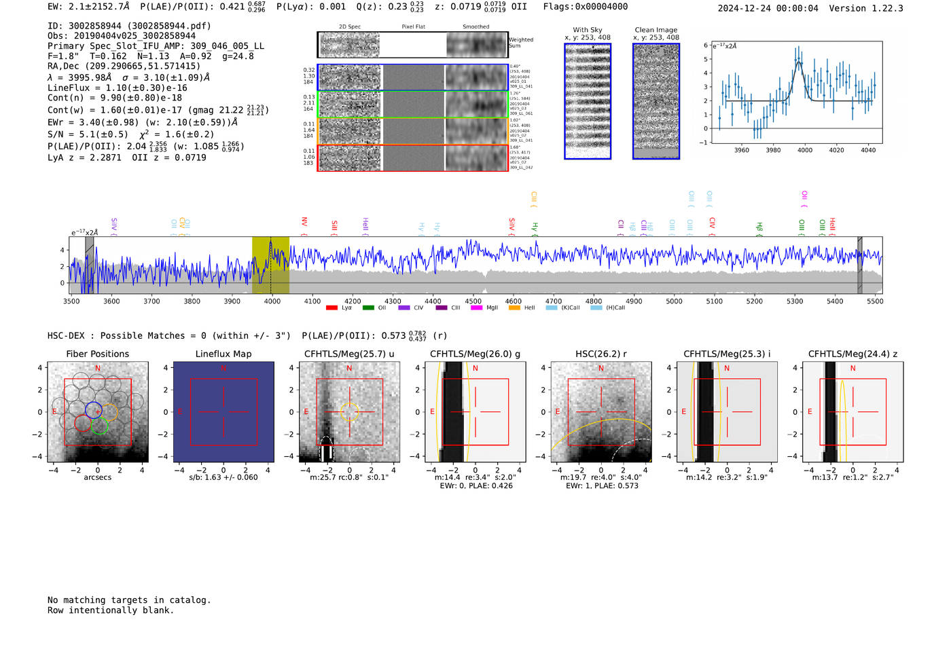The height and width of the screenshot is (647, 951).
Task: Open the With Sky fiber image
Action: pyautogui.click(x=588, y=101)
